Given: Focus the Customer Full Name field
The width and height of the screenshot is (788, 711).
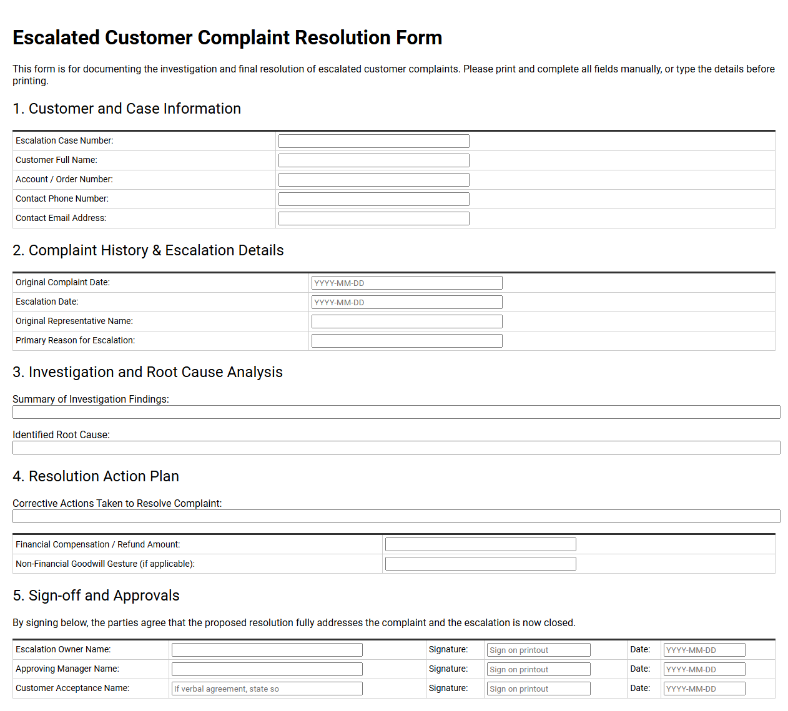Looking at the screenshot, I should [373, 160].
